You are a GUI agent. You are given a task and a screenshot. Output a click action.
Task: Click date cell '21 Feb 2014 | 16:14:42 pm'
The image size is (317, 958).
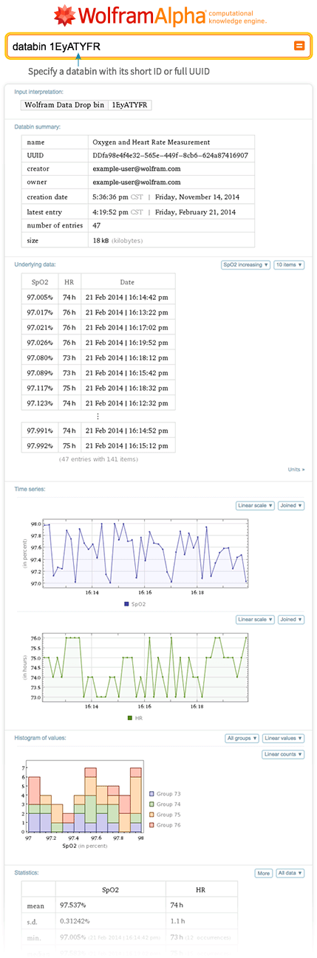(x=127, y=297)
